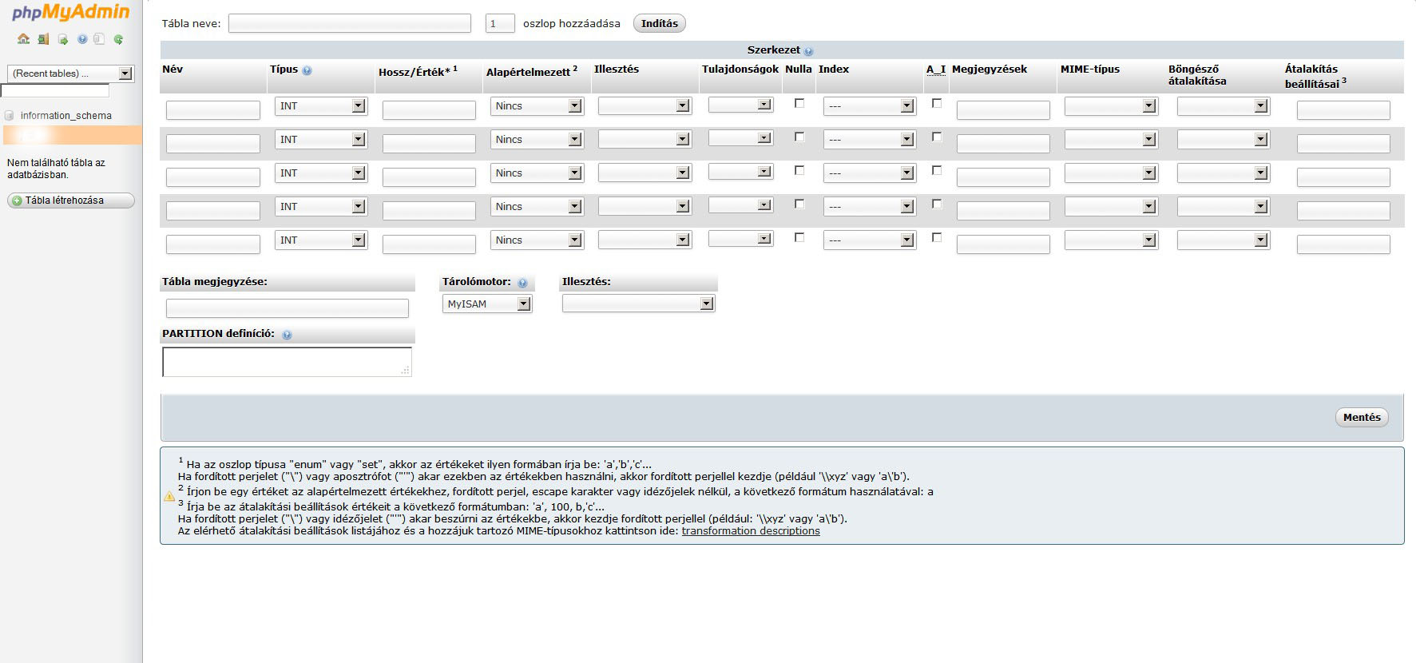The height and width of the screenshot is (663, 1416).
Task: Enable A_I checkbox in fourth column row
Action: click(x=937, y=204)
